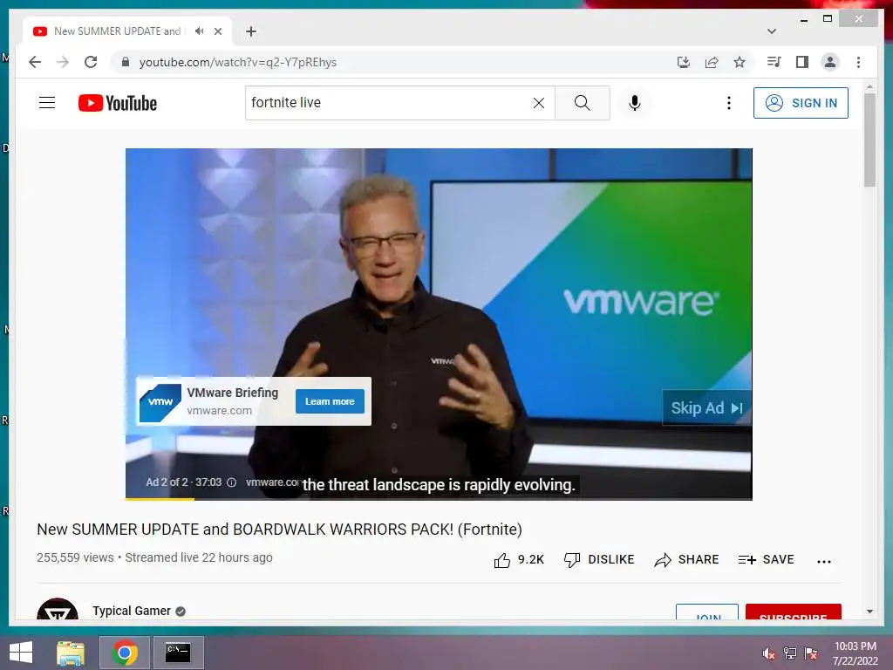
Task: Reload the YouTube page
Action: click(91, 62)
